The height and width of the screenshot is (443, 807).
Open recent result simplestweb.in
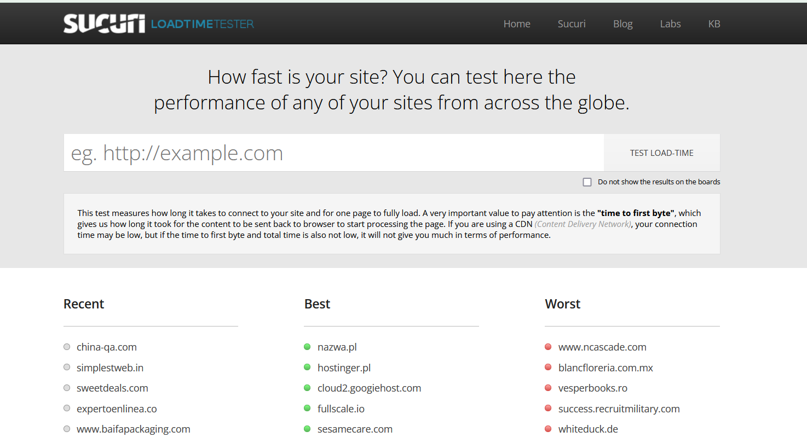tap(110, 368)
